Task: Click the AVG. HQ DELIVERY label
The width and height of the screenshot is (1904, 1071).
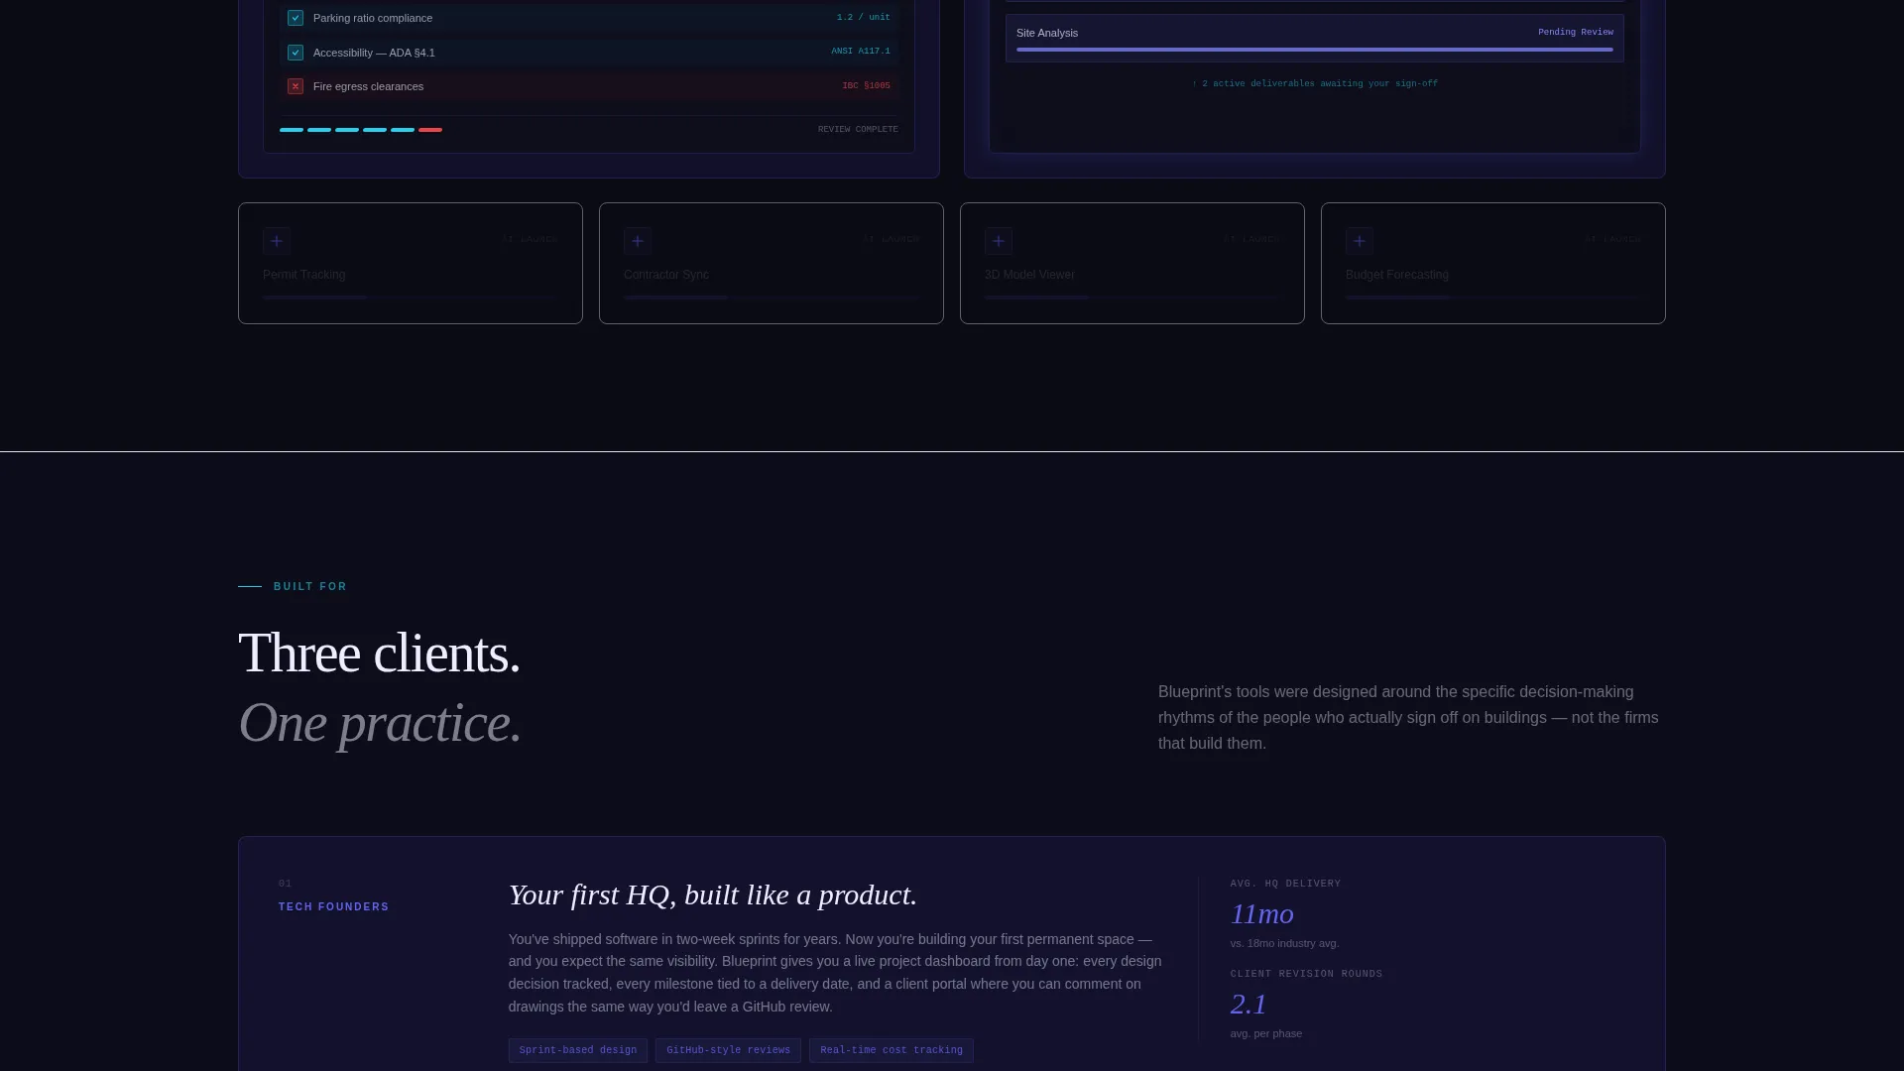Action: (x=1286, y=884)
